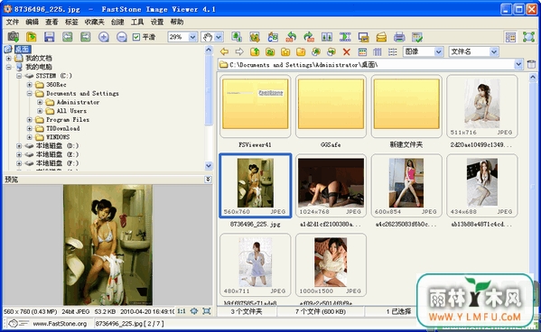541x332 pixels.
Task: Expand the 我的文档 tree node
Action: [x=9, y=59]
